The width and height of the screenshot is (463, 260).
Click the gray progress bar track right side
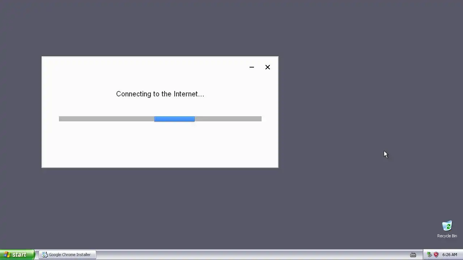point(228,119)
